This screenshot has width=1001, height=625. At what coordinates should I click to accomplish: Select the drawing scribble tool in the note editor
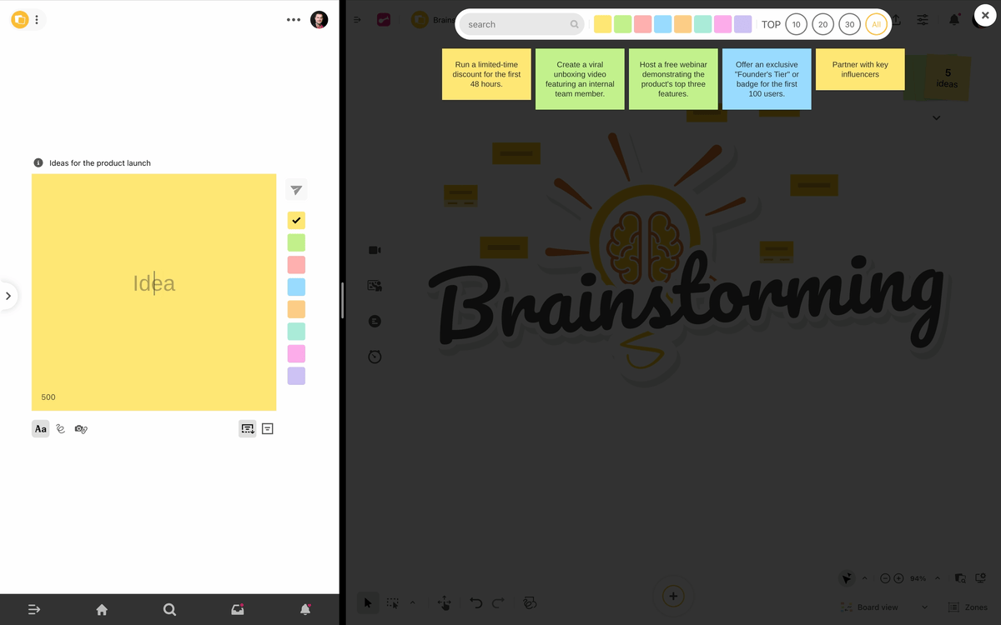(60, 428)
